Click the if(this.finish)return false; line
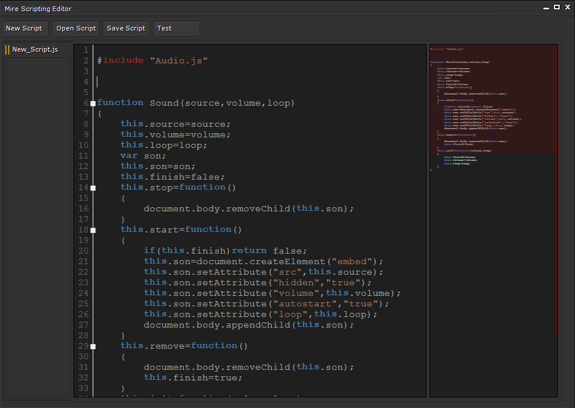Screen dimensions: 575x408 point(225,251)
